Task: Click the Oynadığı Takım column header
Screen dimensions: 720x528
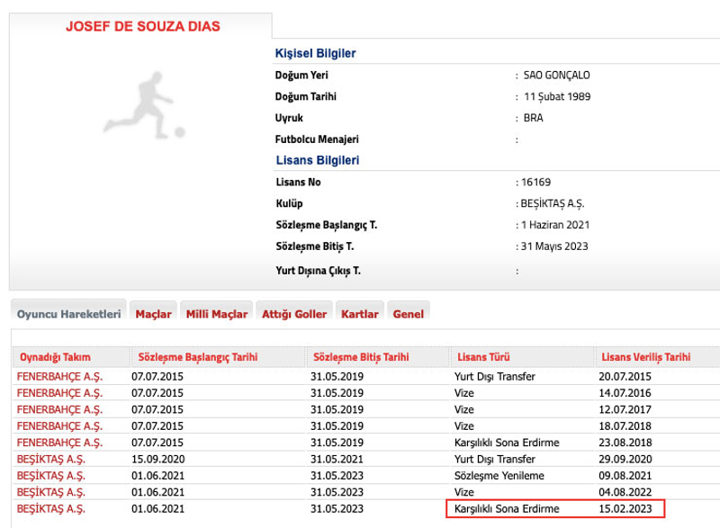Action: 55,357
